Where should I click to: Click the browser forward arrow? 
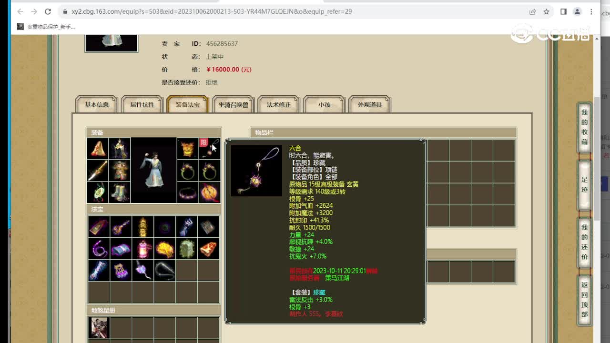(x=34, y=11)
